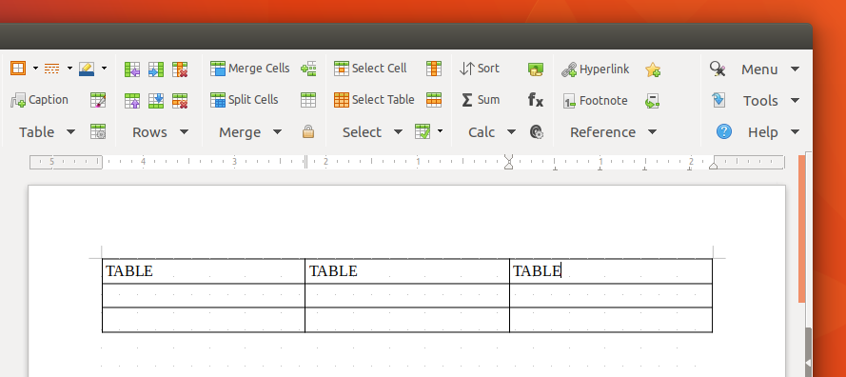Click the Table Properties gear icon
This screenshot has width=846, height=377.
(98, 131)
